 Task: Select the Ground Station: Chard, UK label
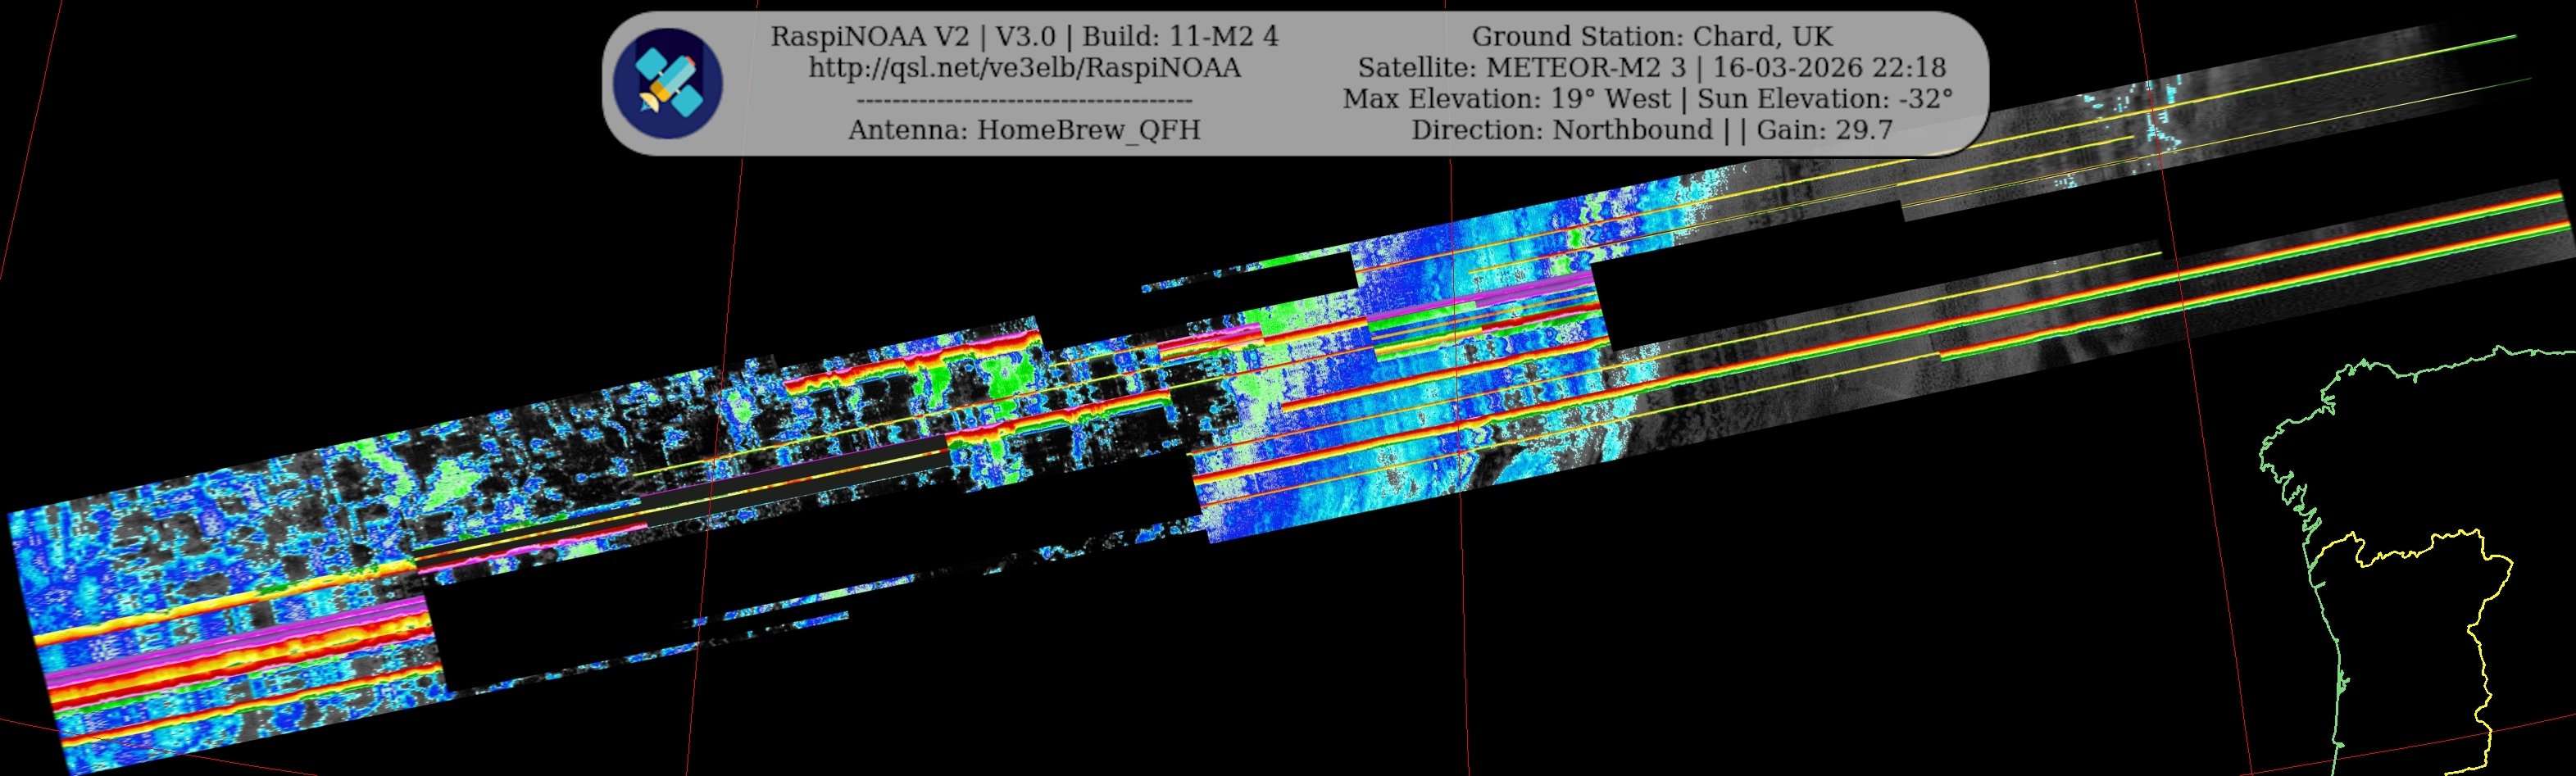tap(1651, 37)
